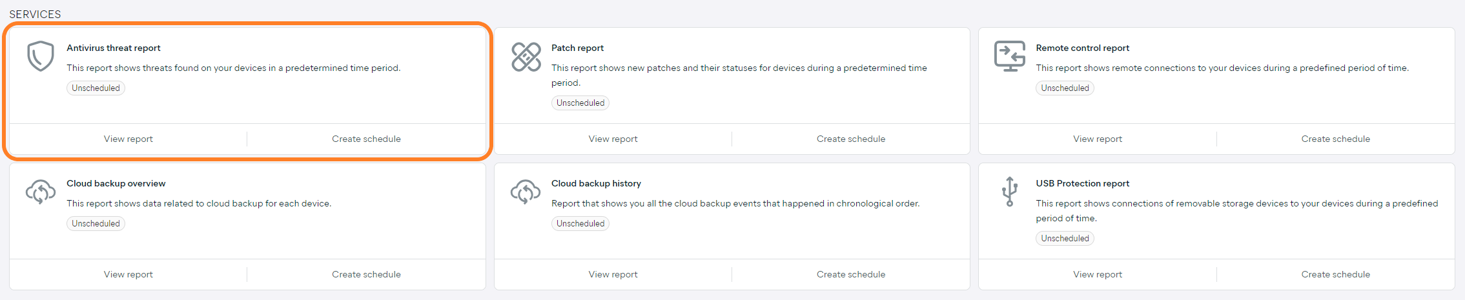The width and height of the screenshot is (1465, 300).
Task: View the Cloud backup history report
Action: (x=613, y=274)
